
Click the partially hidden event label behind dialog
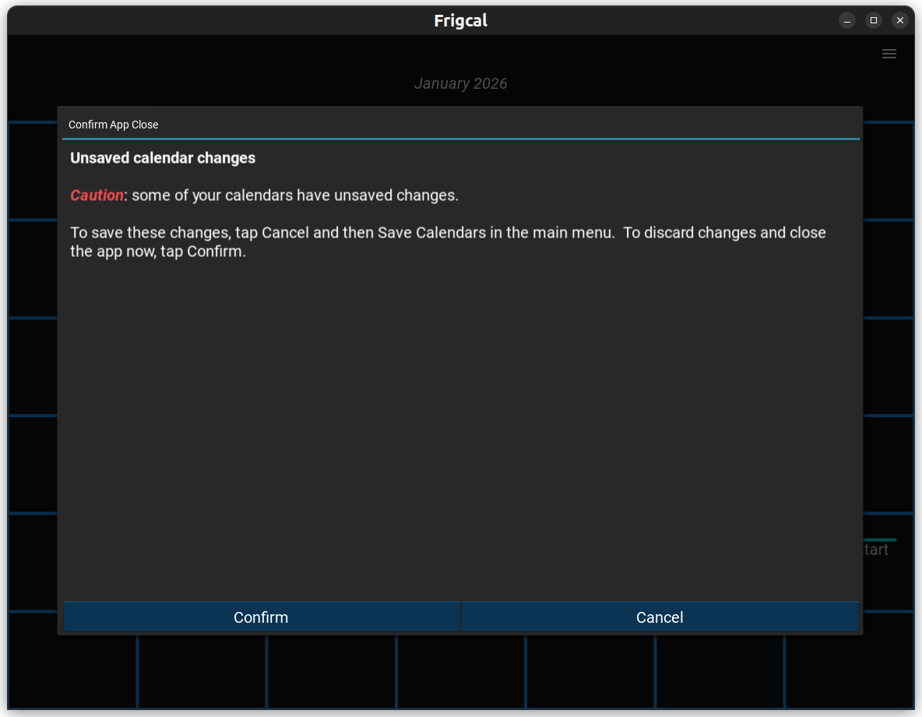[877, 550]
